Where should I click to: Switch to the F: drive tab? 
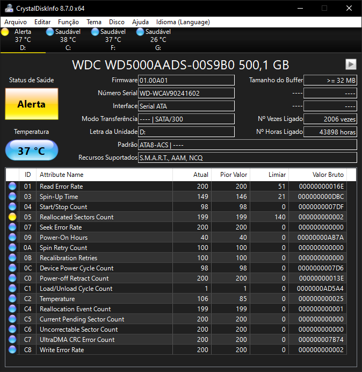pyautogui.click(x=113, y=40)
